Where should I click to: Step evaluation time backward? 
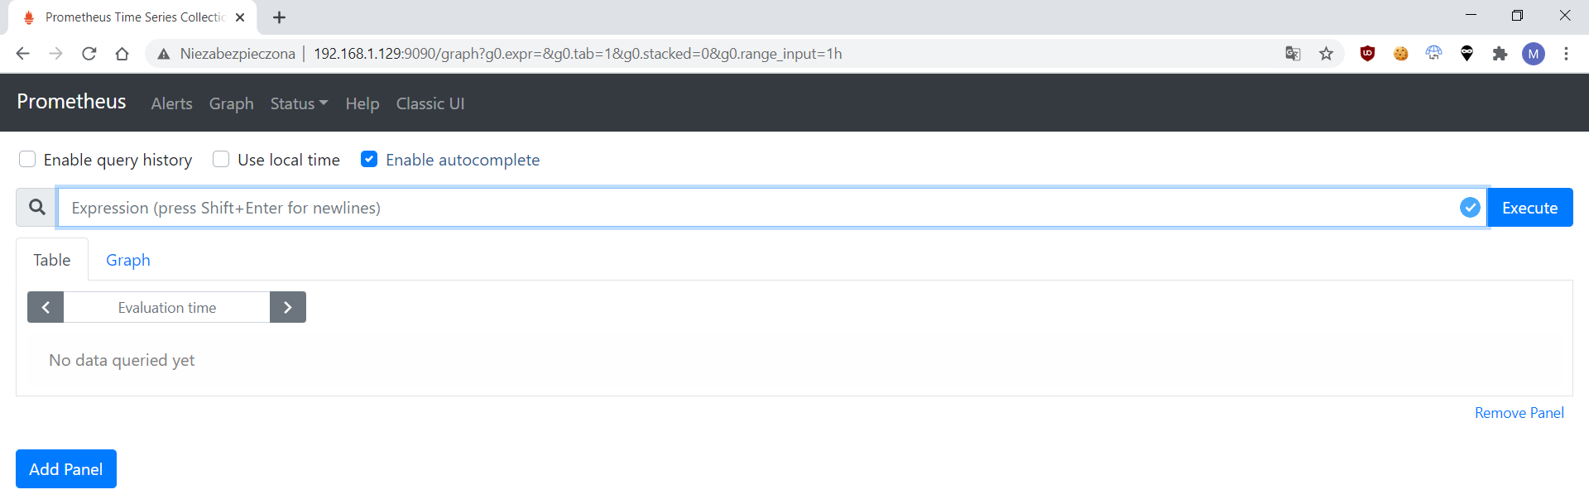(46, 307)
